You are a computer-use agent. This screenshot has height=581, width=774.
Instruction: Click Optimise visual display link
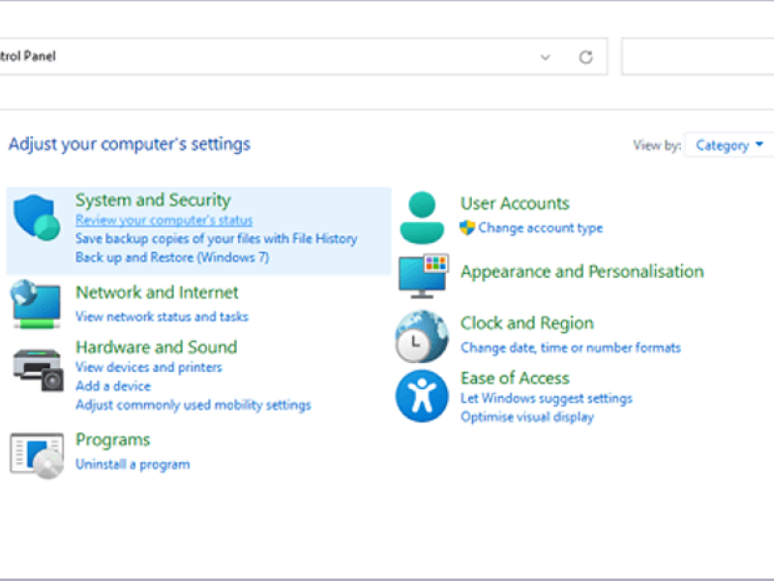[x=527, y=417]
